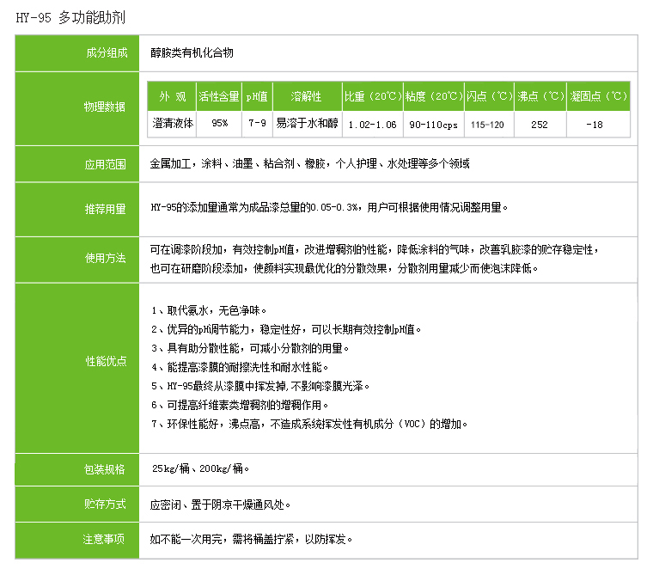Select the 易溶于水和醇 solubility cell

[306, 125]
